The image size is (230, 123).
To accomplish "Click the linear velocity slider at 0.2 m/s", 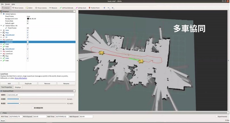I will tap(19, 99).
